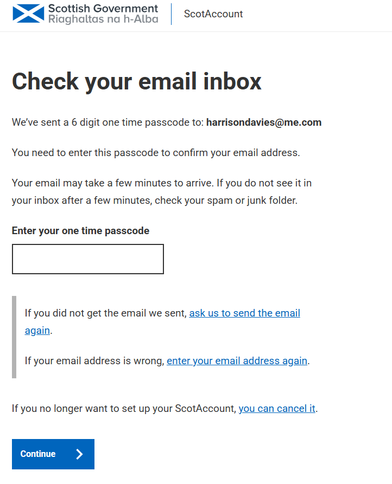
Task: Click the Scottish Government logo text
Action: click(x=103, y=8)
